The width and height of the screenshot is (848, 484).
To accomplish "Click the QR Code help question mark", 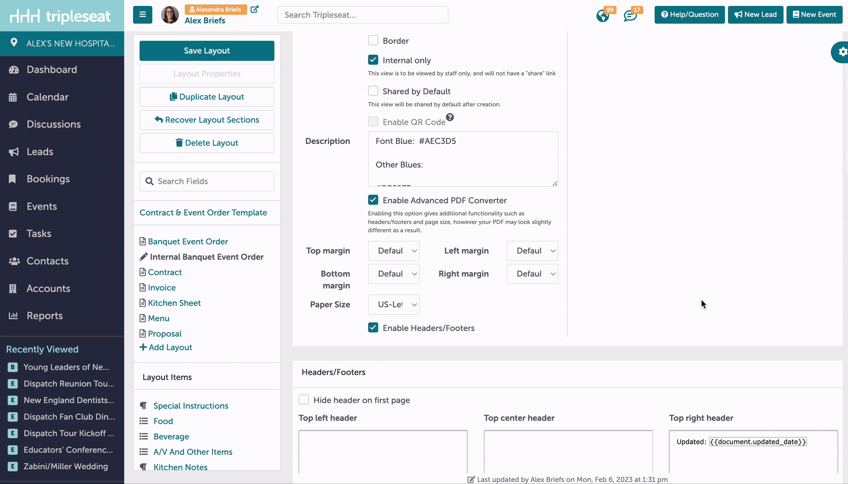I will coord(450,117).
